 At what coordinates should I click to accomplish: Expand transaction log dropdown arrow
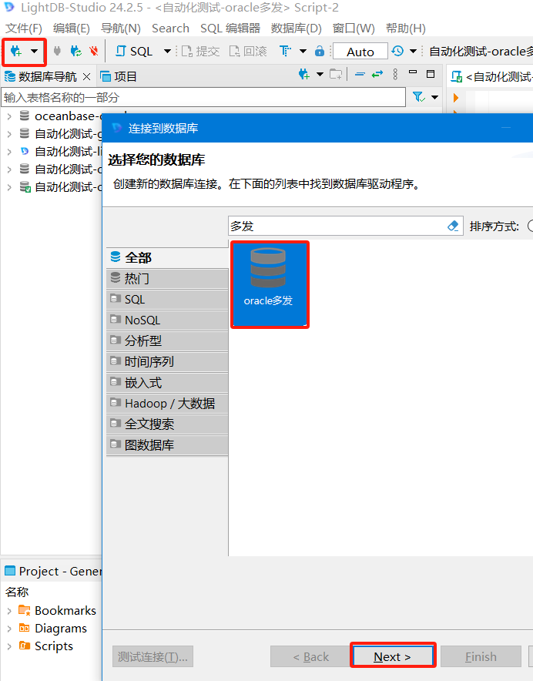point(413,52)
